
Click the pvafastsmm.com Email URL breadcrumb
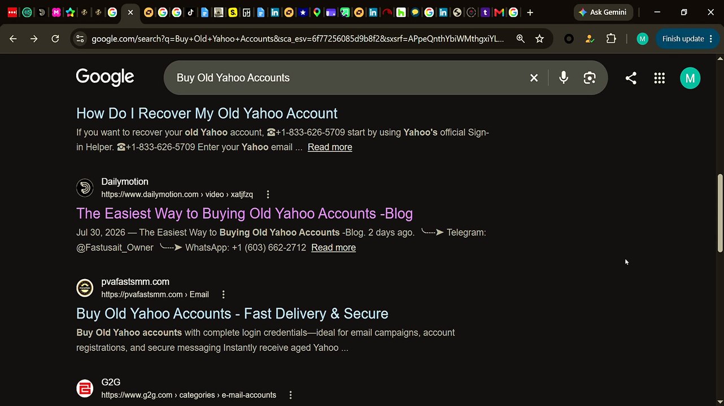pos(155,294)
